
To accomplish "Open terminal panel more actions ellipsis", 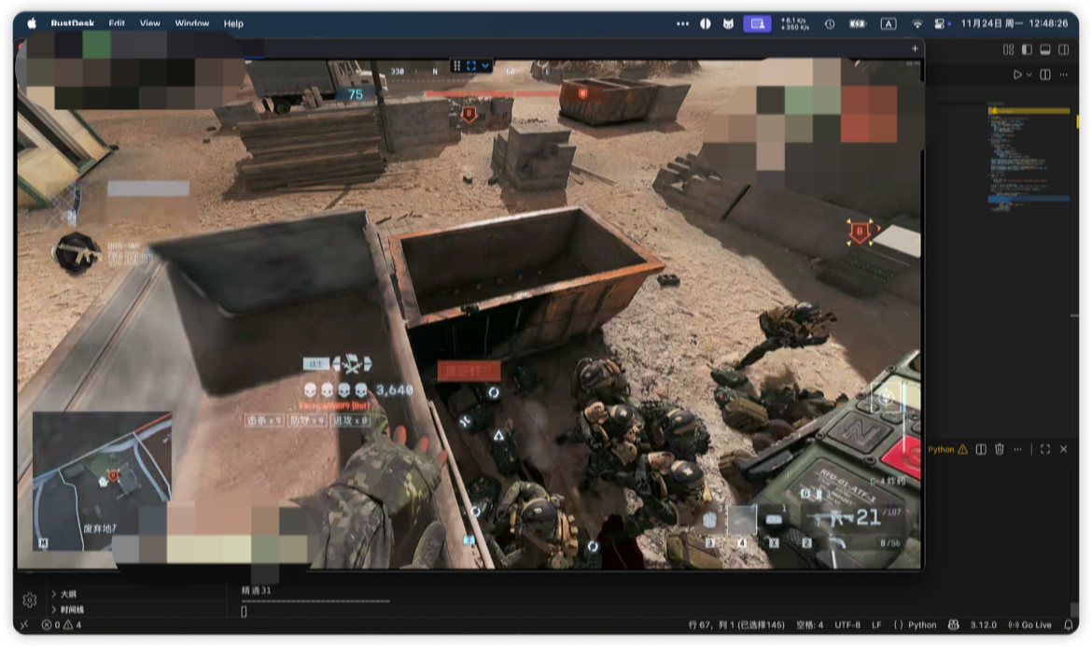I will [1017, 449].
